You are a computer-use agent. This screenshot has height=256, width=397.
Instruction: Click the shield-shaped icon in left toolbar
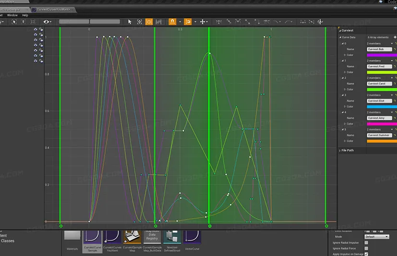coord(24,22)
